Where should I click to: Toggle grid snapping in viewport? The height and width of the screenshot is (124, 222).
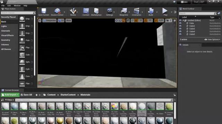136,21
